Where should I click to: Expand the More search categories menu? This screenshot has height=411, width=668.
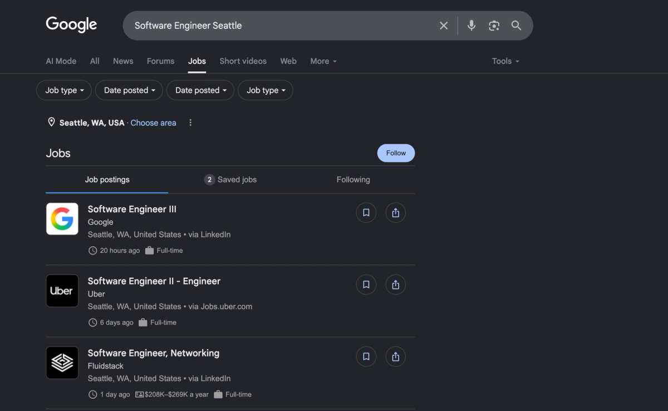coord(323,61)
